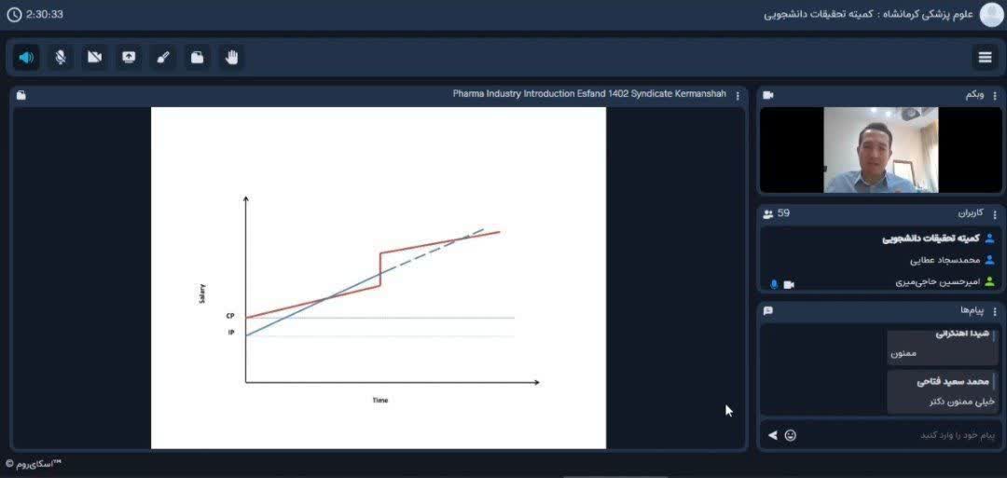Toggle the muted microphone button
This screenshot has height=478, width=1007.
coord(61,58)
